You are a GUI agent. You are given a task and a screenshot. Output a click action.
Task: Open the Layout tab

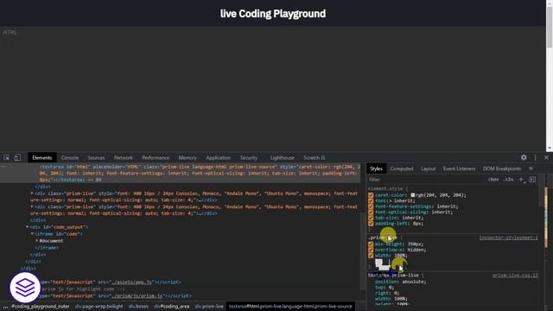pyautogui.click(x=429, y=168)
